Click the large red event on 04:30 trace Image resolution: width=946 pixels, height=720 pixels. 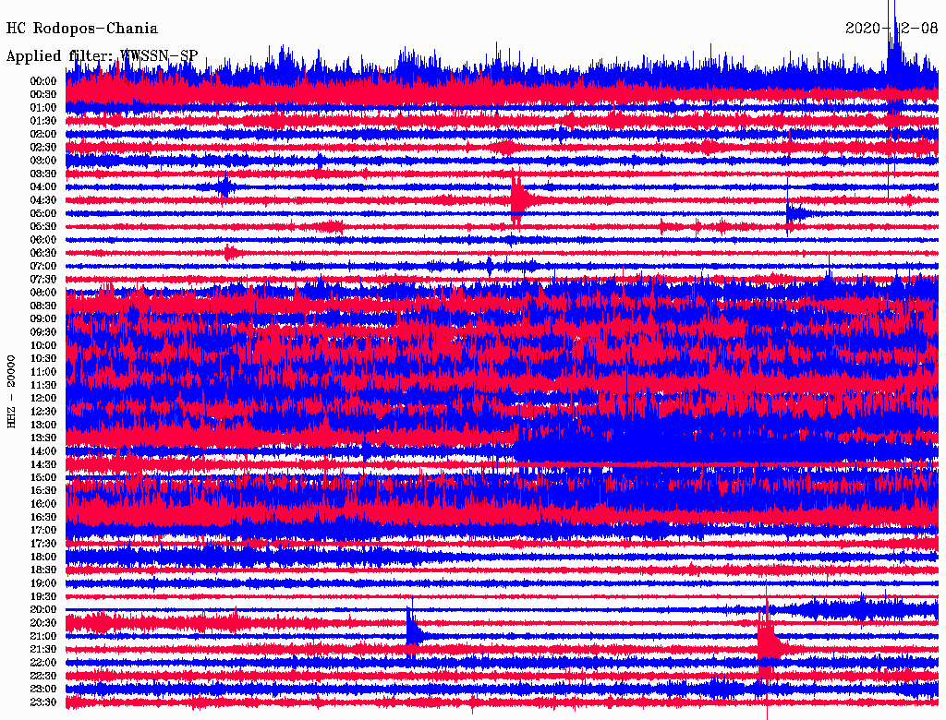[x=519, y=198]
